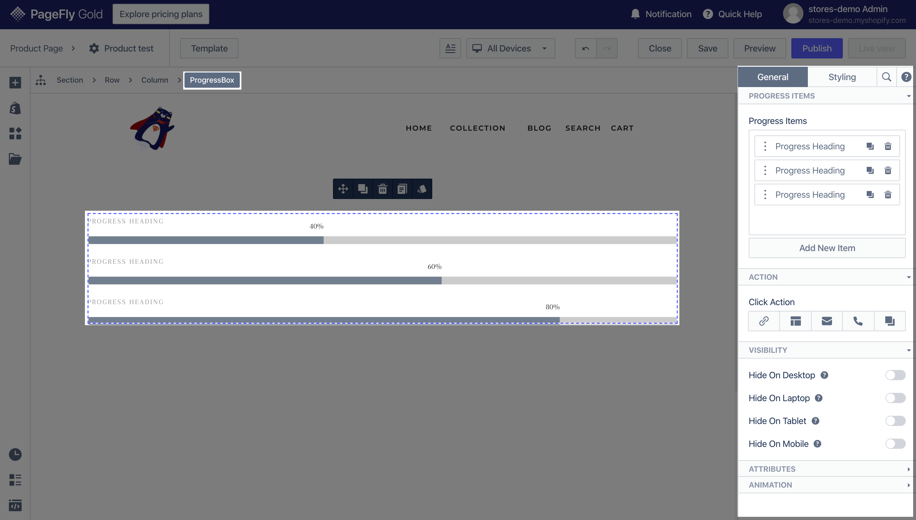Viewport: 916px width, 520px height.
Task: Duplicate the first Progress Heading item
Action: 870,146
